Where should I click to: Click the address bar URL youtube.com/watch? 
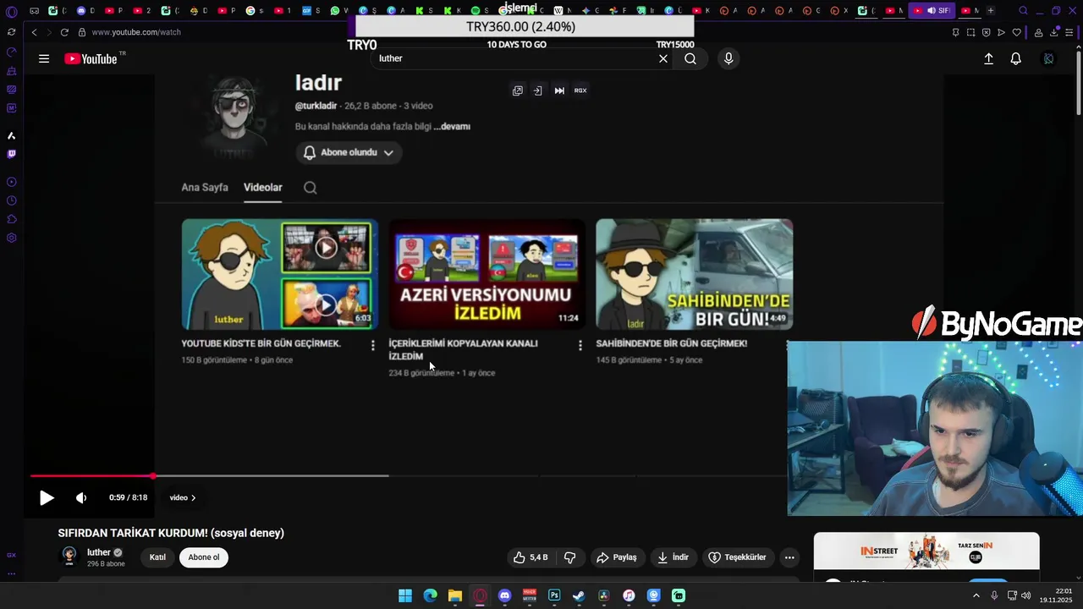[x=136, y=32]
